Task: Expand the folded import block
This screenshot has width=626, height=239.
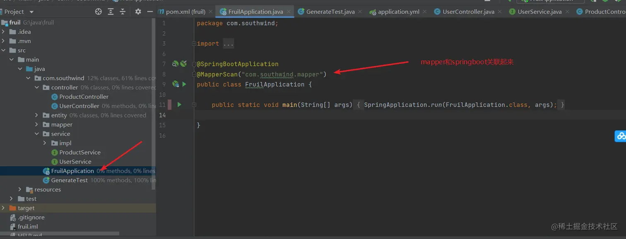Action: tap(194, 43)
